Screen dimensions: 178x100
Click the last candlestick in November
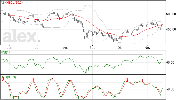click(163, 25)
